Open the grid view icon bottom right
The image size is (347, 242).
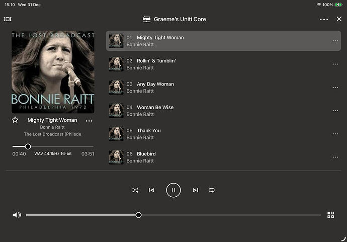coord(330,215)
